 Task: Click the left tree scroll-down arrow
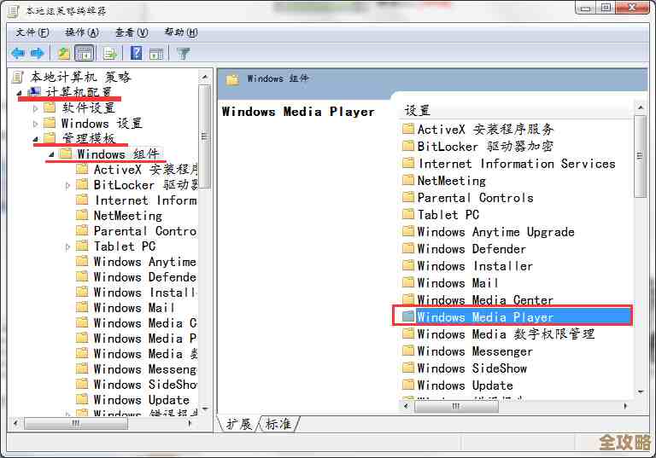205,409
